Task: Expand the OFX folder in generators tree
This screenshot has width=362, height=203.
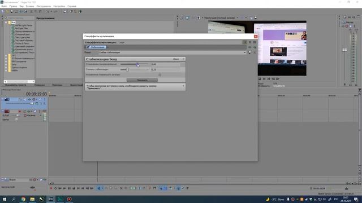Action: point(6,55)
